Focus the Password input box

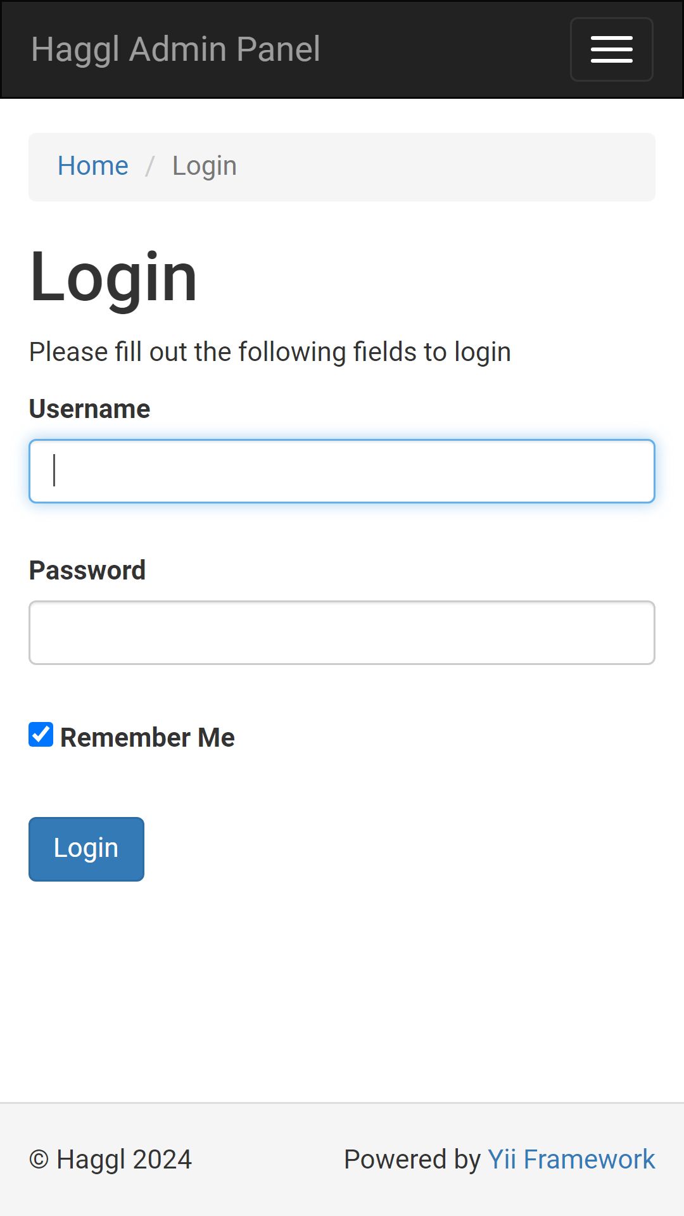342,633
